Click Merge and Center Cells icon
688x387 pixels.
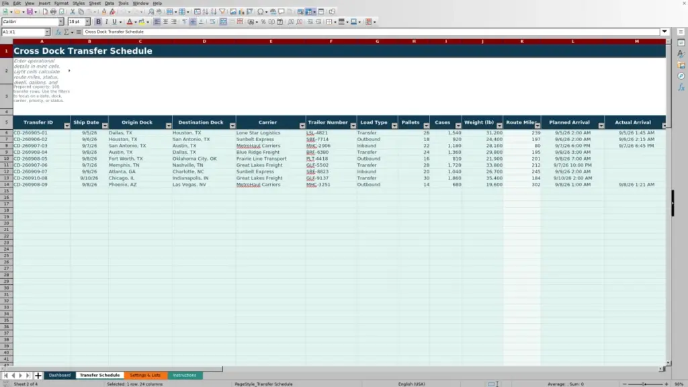pos(223,22)
